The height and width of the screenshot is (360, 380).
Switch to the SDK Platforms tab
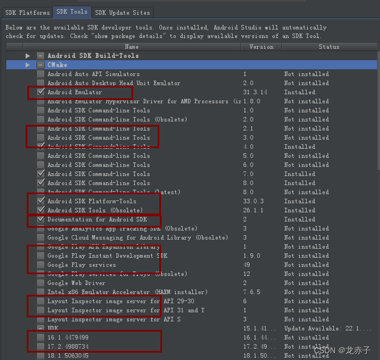tap(27, 12)
